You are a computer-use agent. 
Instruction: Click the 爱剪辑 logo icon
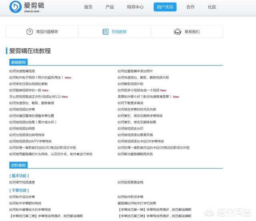[16, 7]
